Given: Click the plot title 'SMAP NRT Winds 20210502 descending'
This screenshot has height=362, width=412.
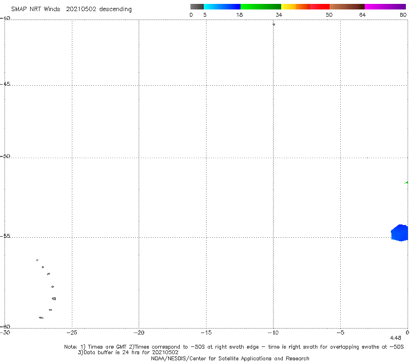Looking at the screenshot, I should click(71, 9).
